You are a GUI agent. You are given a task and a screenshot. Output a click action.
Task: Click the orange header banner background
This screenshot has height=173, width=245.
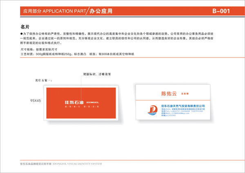coord(163,11)
